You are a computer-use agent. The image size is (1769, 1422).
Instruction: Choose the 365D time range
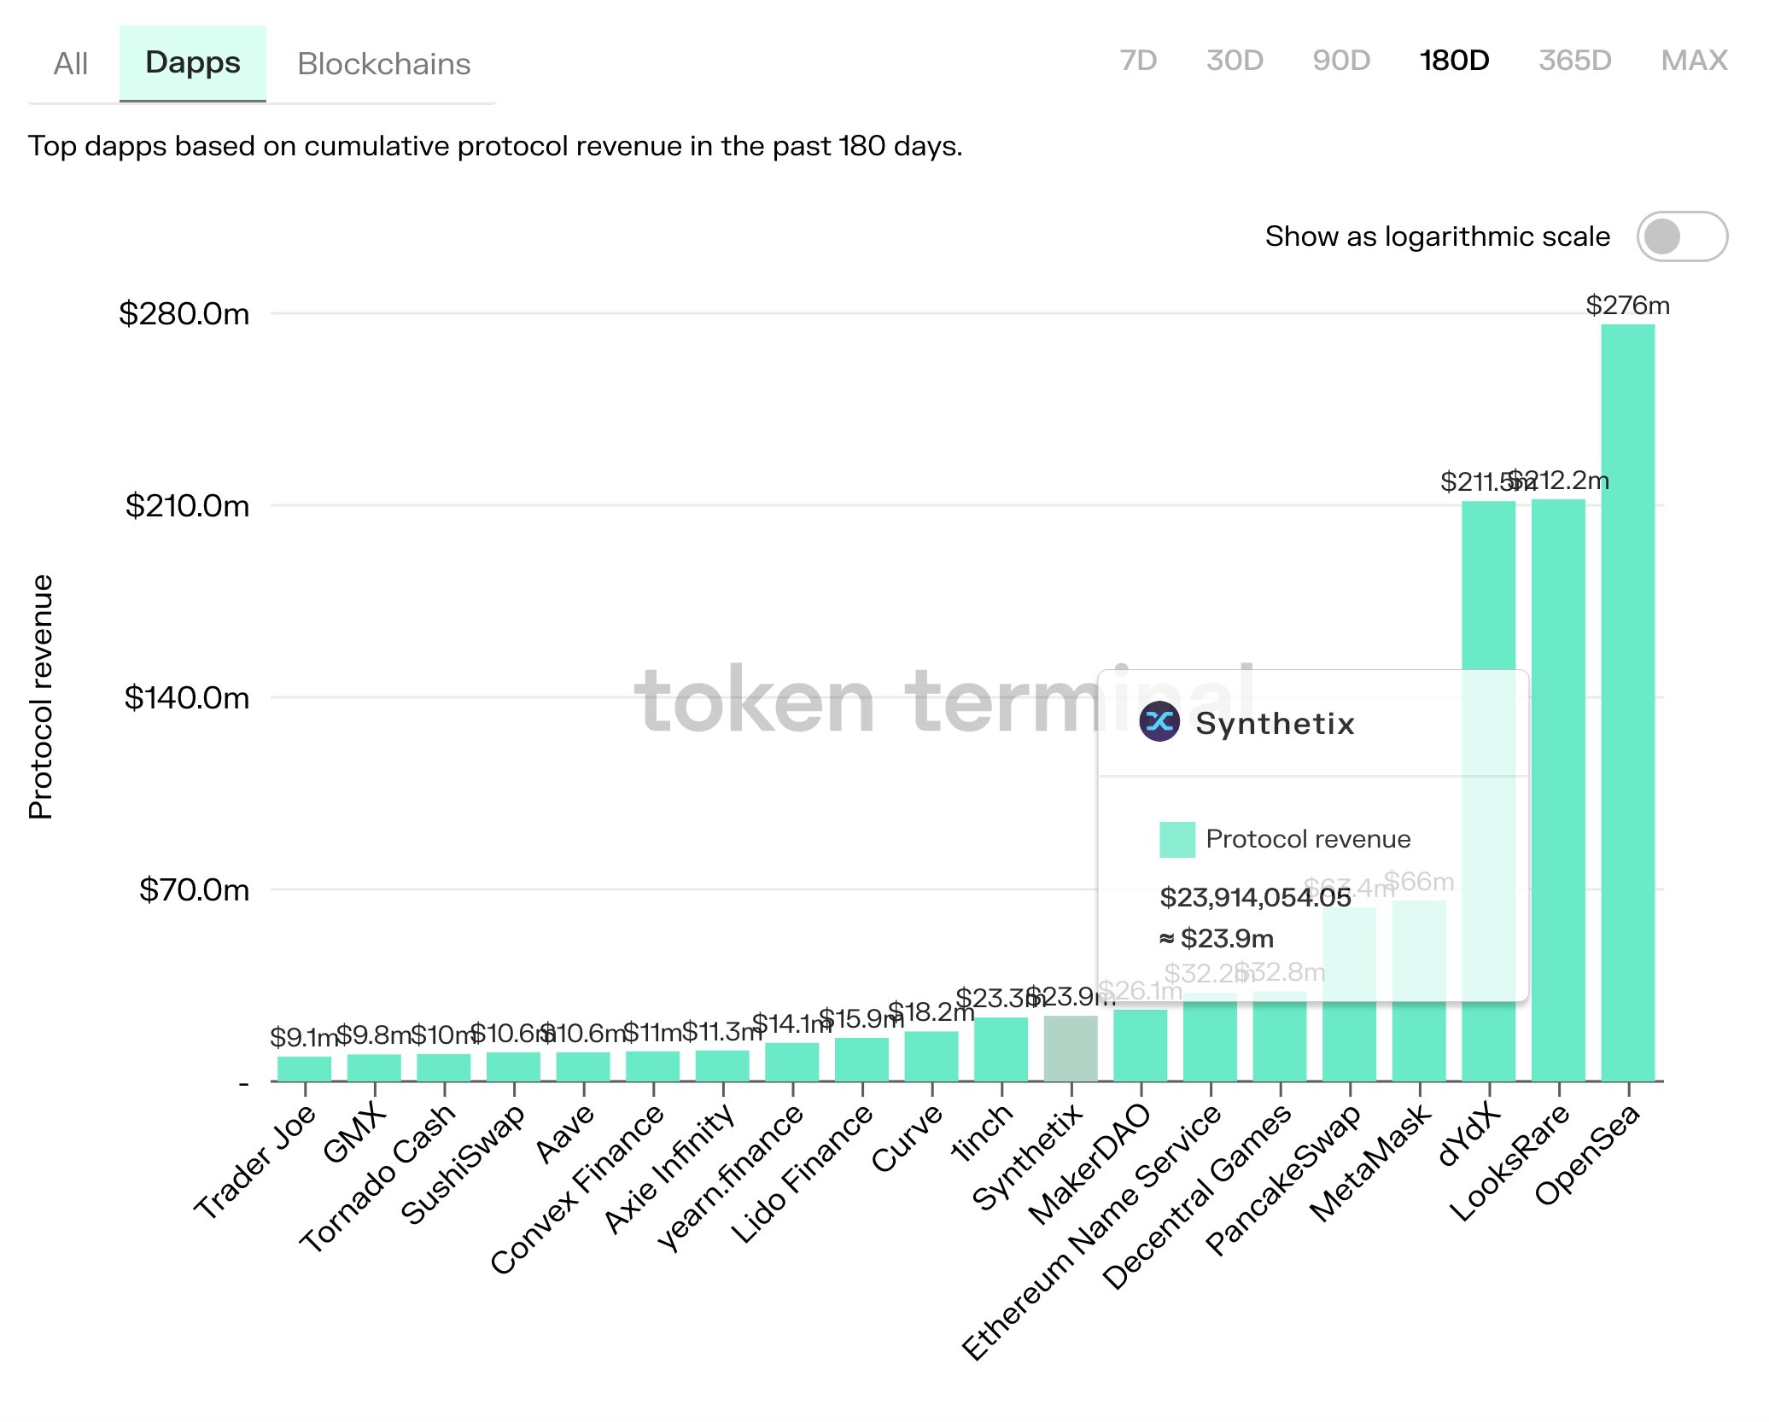pos(1575,61)
